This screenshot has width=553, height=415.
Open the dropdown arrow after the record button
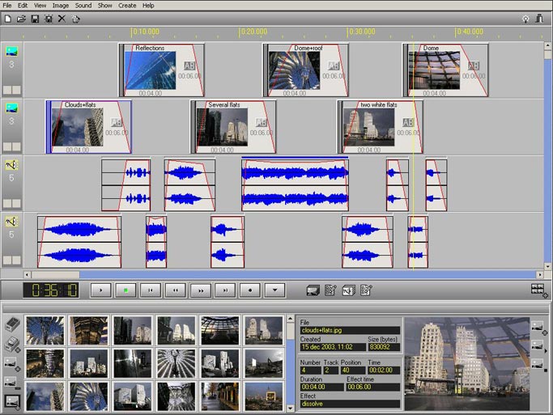click(274, 290)
